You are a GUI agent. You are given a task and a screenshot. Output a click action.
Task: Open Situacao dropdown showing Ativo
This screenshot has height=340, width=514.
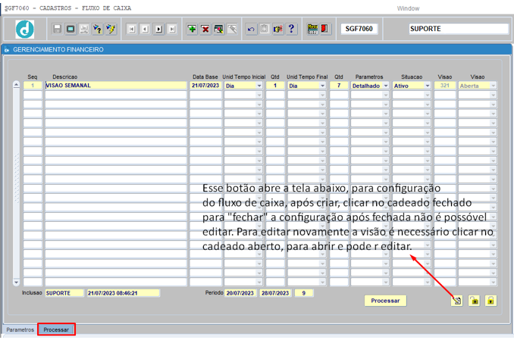pyautogui.click(x=428, y=86)
